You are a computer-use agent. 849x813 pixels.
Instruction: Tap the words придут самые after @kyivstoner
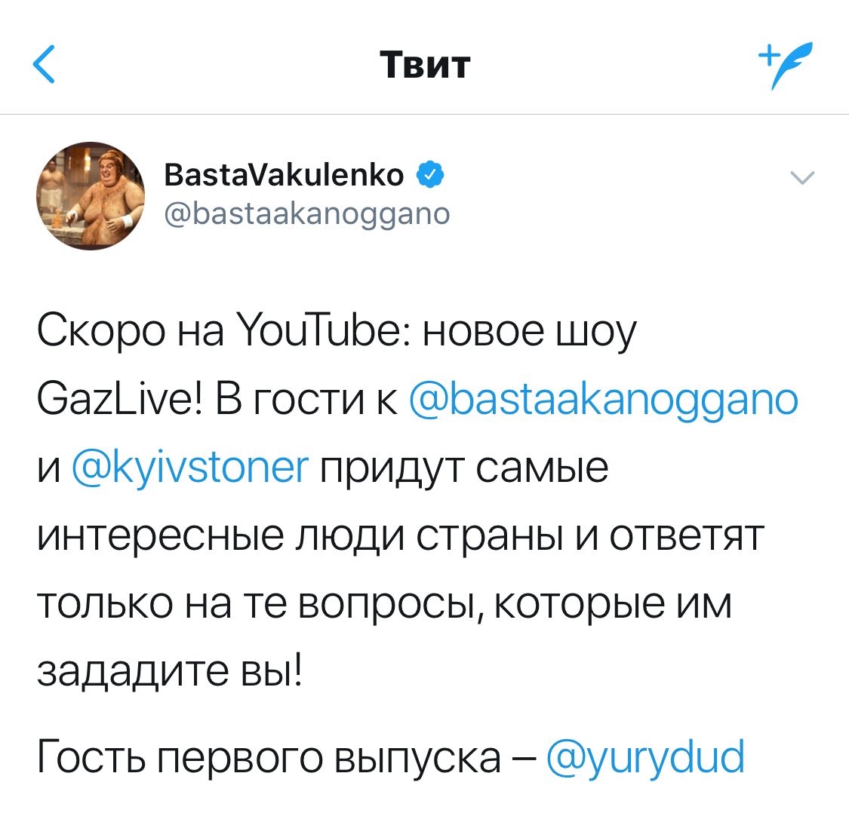[x=465, y=469]
